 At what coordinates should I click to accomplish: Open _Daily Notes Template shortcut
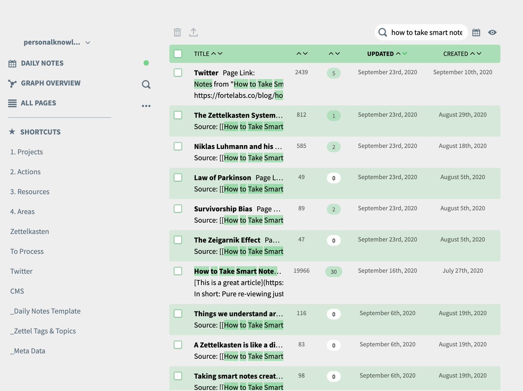(45, 311)
